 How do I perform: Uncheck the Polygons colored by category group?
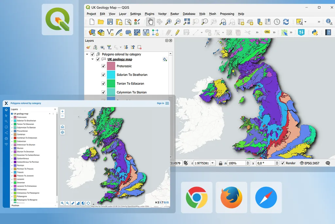(x=93, y=54)
